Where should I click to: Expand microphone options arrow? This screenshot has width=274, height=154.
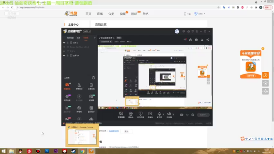(163, 114)
